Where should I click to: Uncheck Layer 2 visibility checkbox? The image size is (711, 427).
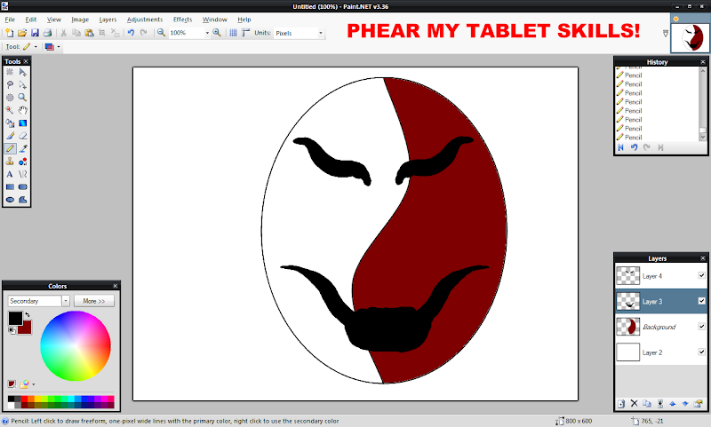tap(701, 352)
